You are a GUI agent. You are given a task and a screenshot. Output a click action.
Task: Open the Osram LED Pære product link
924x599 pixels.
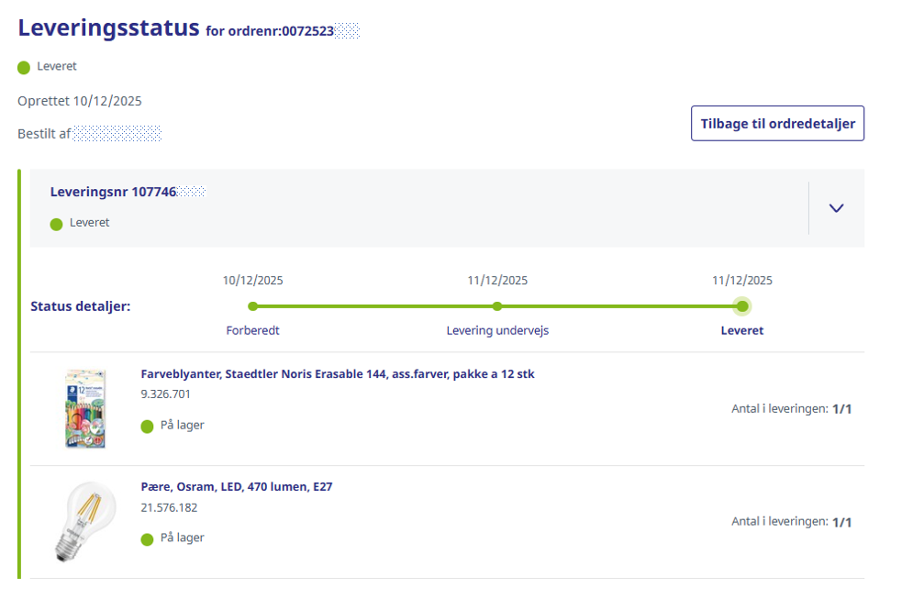coord(236,487)
